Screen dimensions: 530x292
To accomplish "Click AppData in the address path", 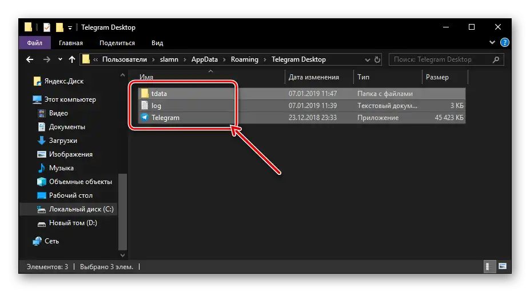I will (205, 59).
